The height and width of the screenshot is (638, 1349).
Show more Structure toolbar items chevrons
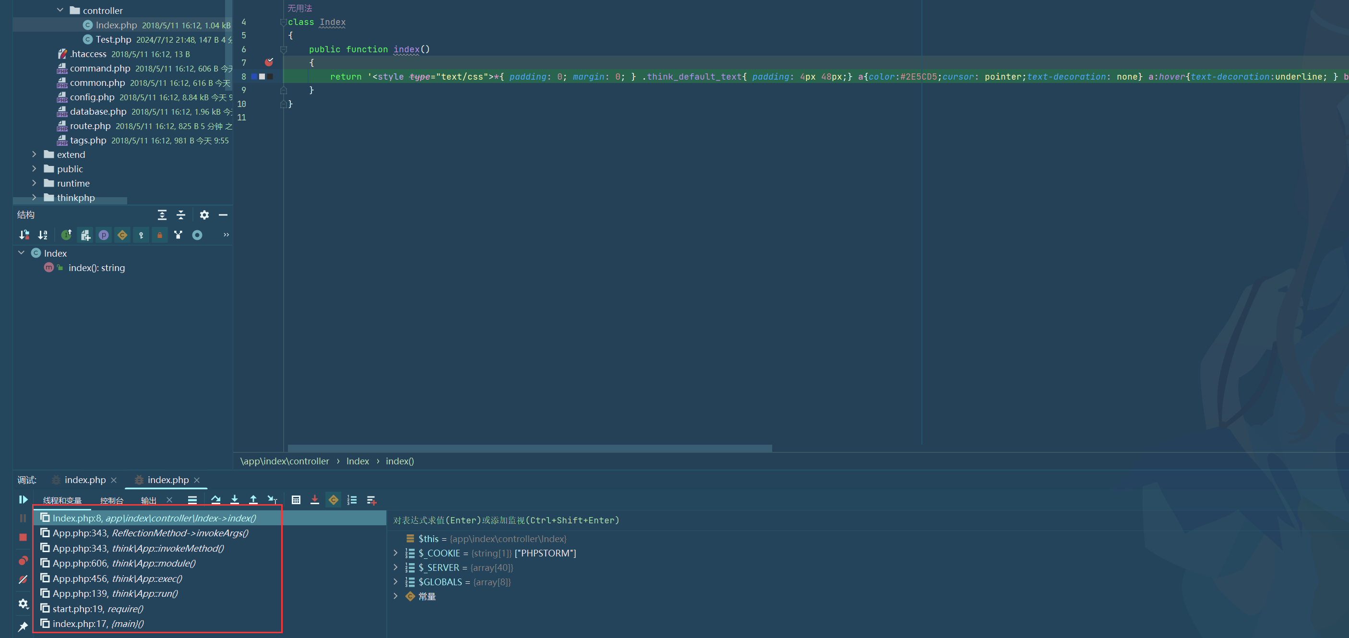click(226, 235)
